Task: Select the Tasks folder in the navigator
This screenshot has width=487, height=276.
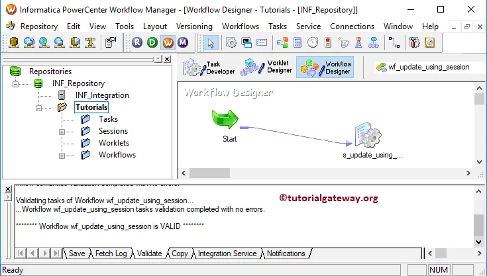Action: (x=109, y=119)
